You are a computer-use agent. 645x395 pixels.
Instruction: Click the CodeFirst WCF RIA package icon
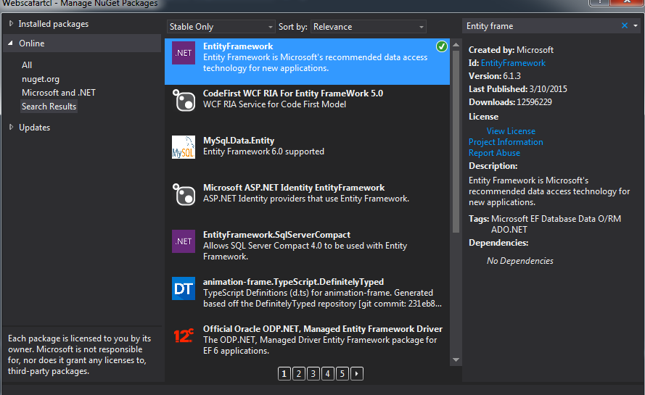184,100
